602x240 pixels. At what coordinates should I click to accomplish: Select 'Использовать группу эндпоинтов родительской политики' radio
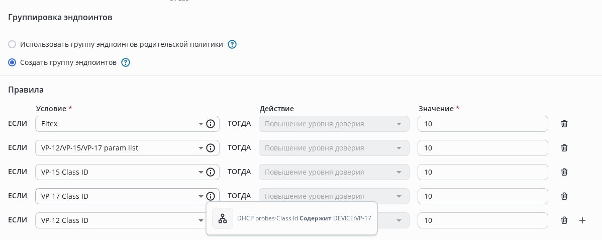click(12, 44)
